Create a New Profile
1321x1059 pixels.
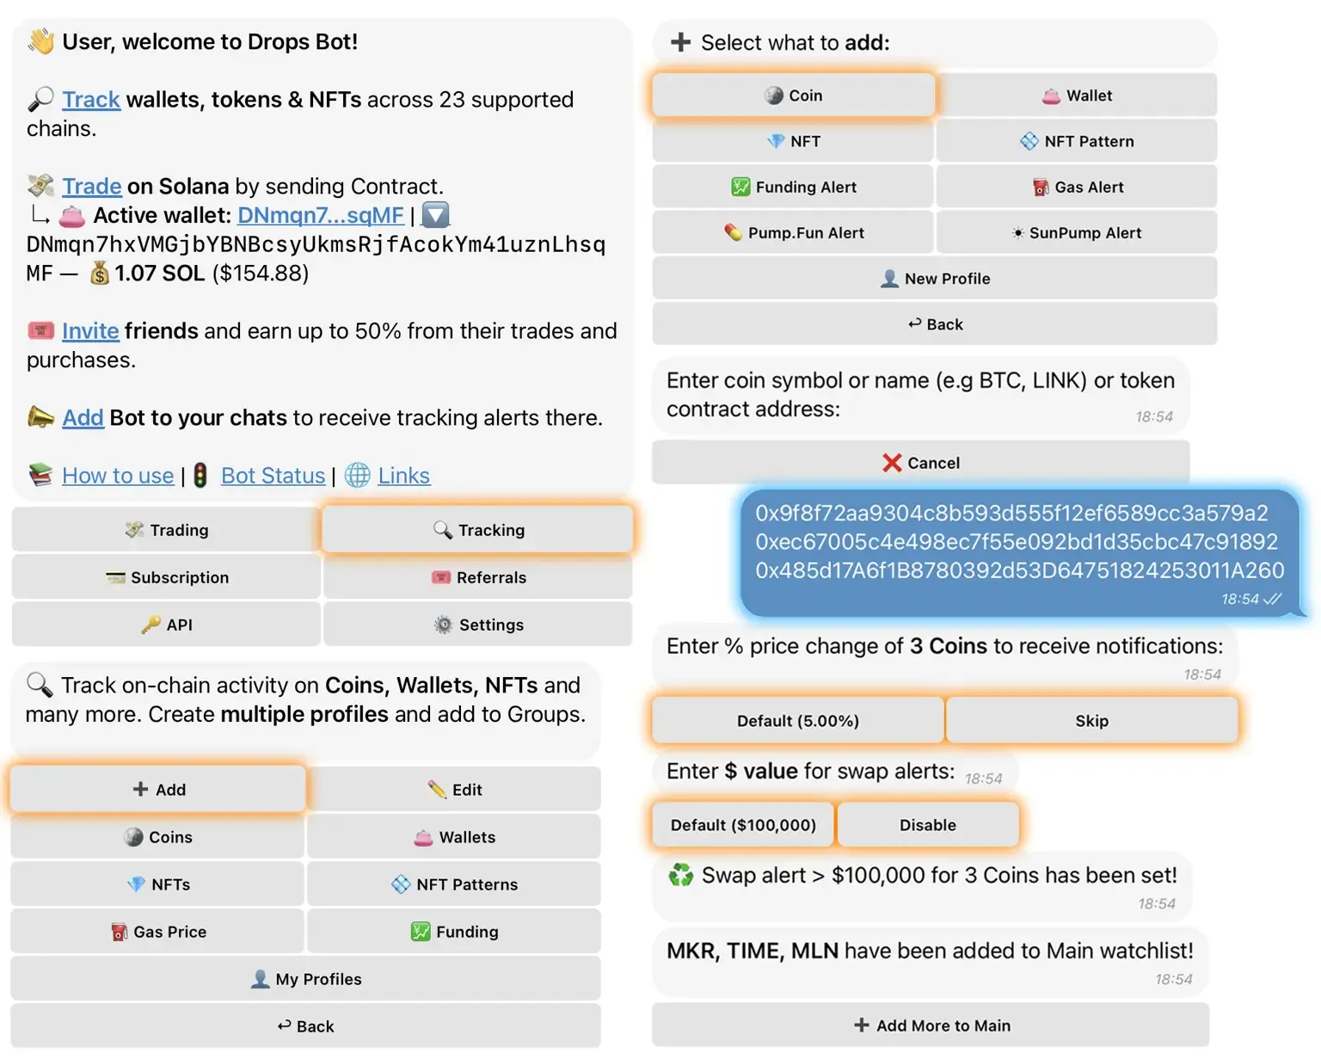tap(934, 278)
